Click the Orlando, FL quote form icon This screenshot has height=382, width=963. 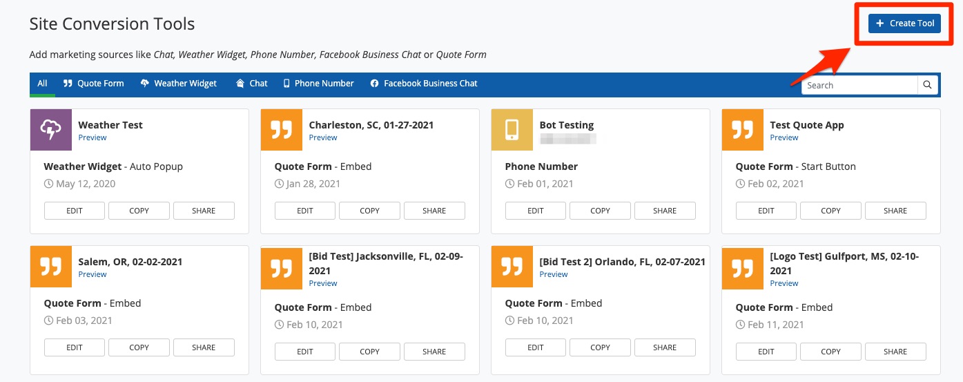click(x=512, y=267)
